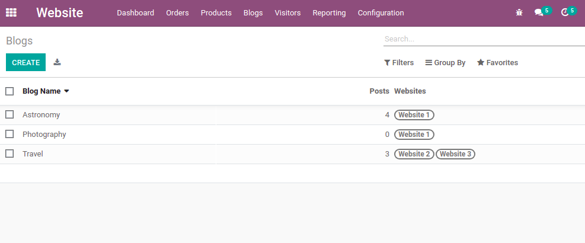The image size is (585, 243).
Task: Click the Website 3 tag on Travel
Action: [455, 154]
